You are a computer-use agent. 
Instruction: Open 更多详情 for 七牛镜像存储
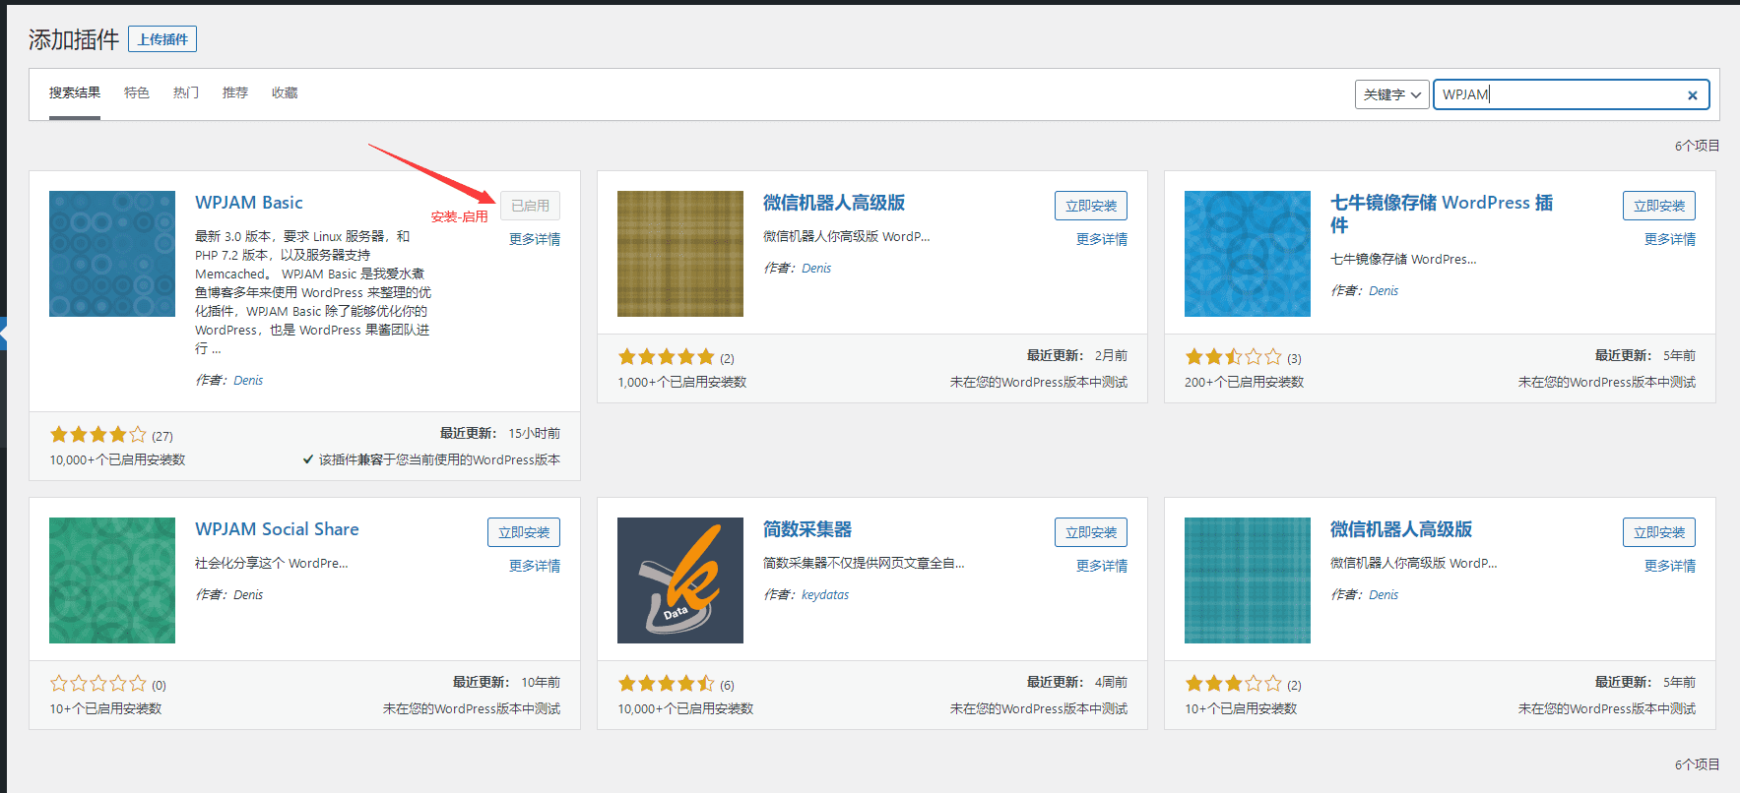pos(1670,239)
